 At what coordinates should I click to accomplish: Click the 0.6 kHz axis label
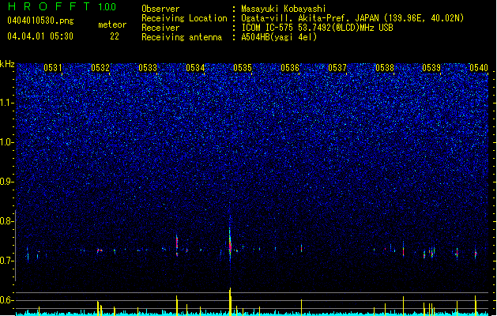[x=6, y=300]
